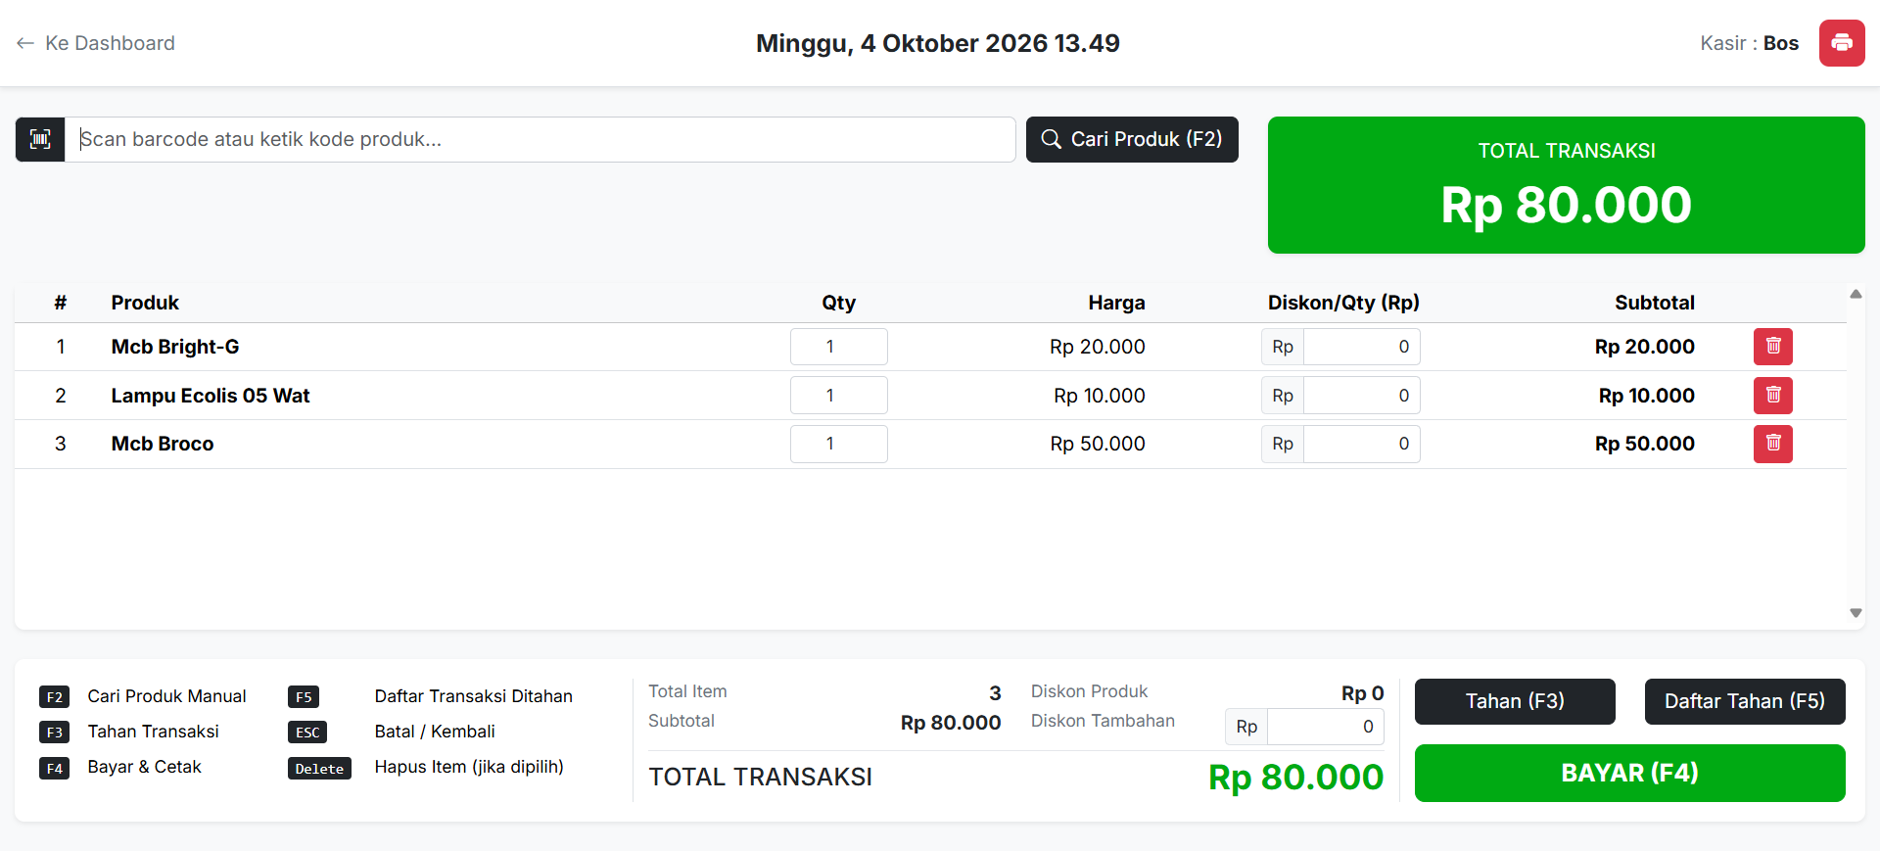The width and height of the screenshot is (1880, 851).
Task: Click the table scrollbar up arrow
Action: click(1856, 294)
